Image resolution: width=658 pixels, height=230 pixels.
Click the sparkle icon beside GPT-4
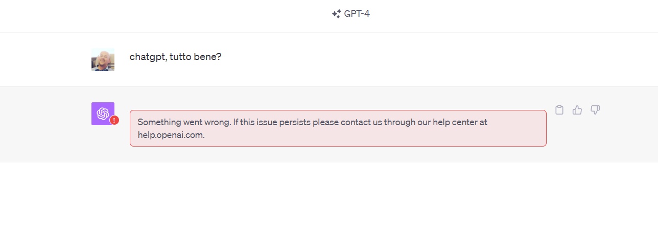click(x=336, y=14)
